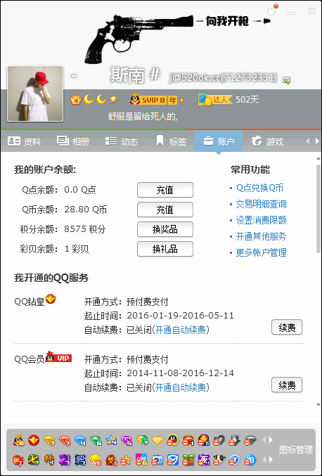Open the 相册 tab
The height and width of the screenshot is (476, 322).
pos(73,141)
